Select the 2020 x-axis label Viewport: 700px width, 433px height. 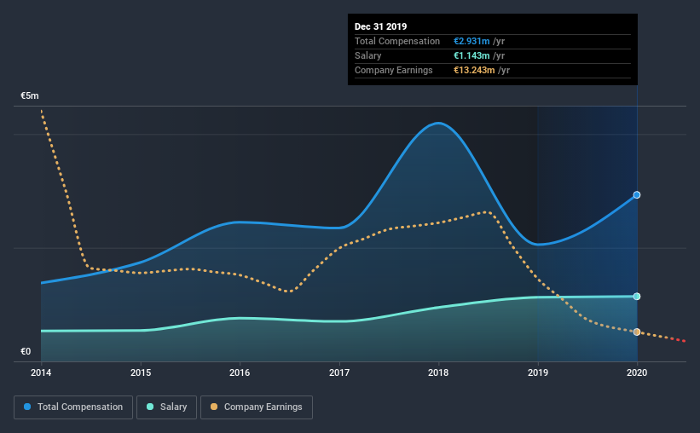tap(637, 372)
